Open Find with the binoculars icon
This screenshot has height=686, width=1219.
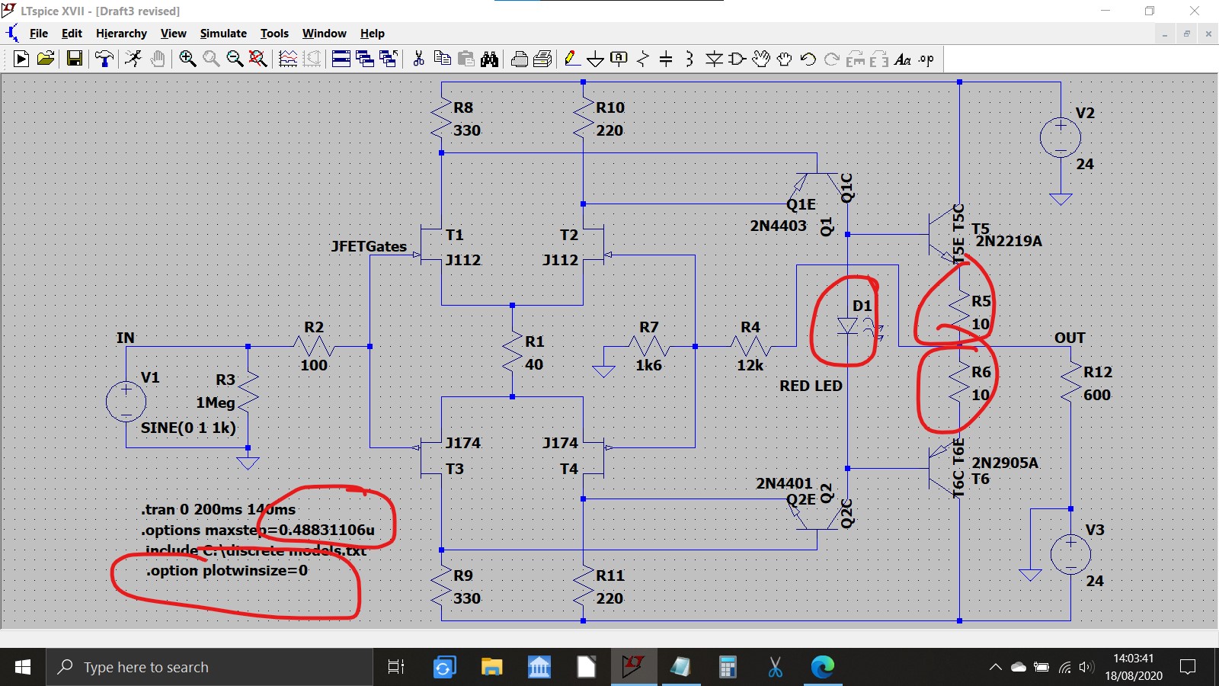tap(489, 59)
